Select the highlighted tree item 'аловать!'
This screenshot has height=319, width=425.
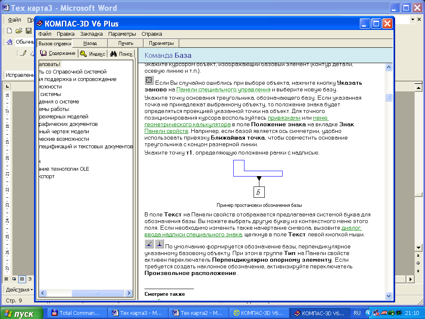point(50,64)
